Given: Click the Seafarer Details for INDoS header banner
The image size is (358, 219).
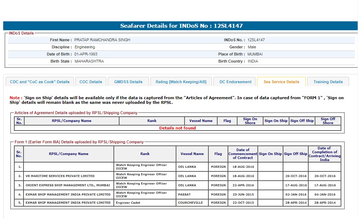Looking at the screenshot, I should pyautogui.click(x=181, y=26).
